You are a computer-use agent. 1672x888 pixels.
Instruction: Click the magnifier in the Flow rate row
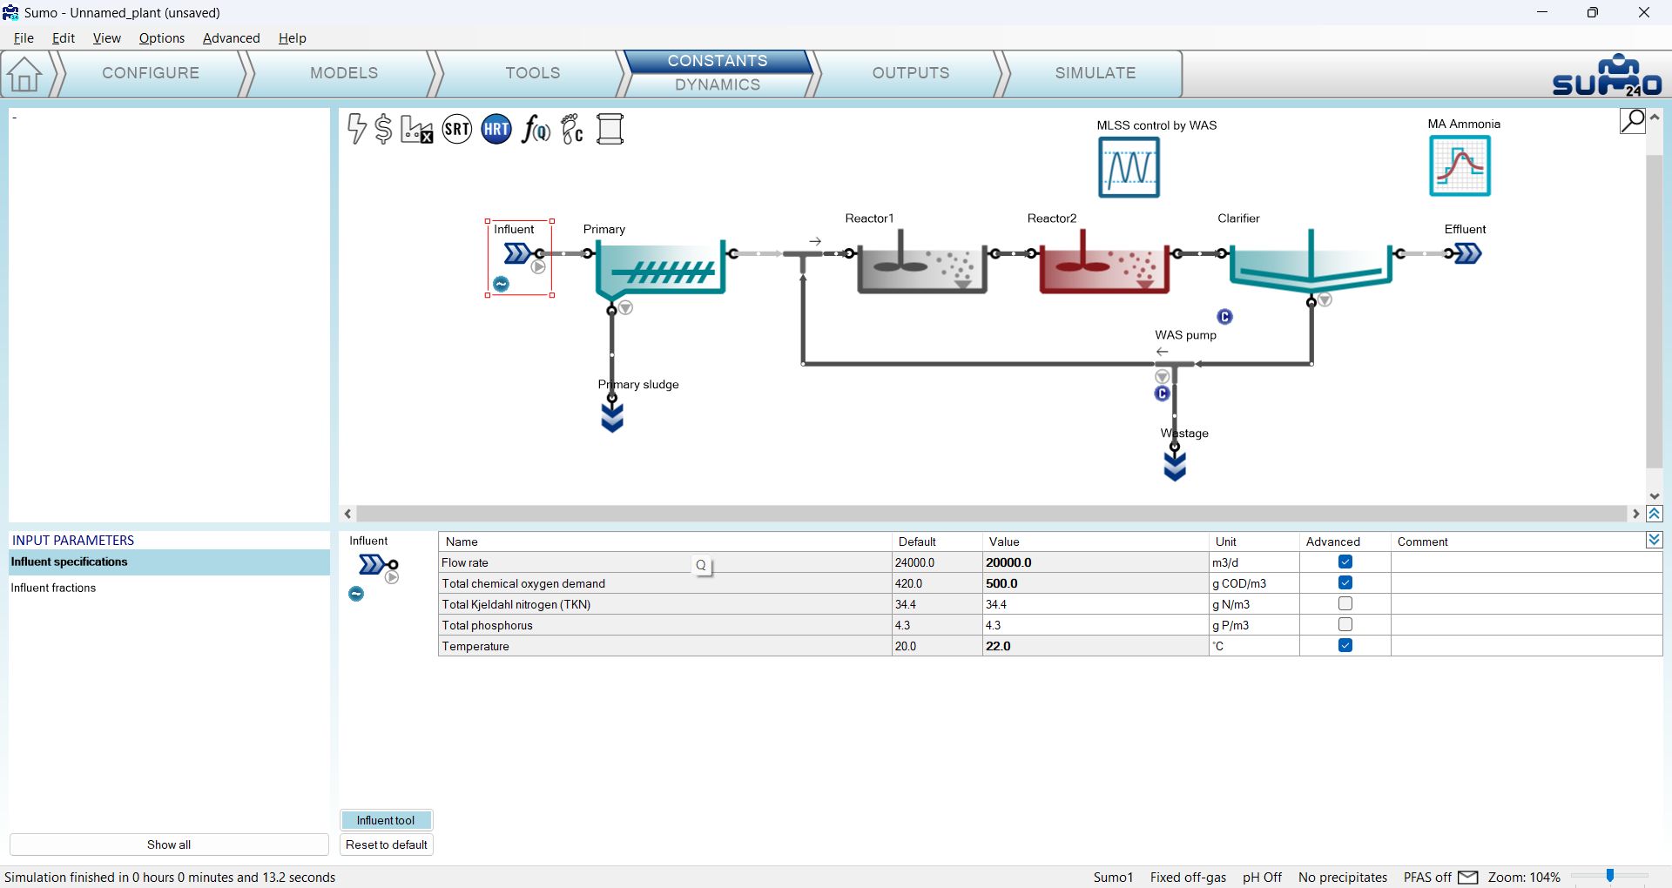tap(701, 565)
